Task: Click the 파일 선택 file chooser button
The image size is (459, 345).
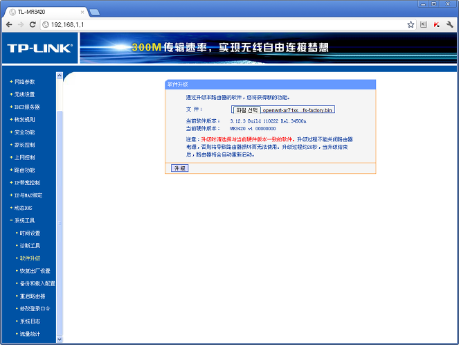Action: coord(246,110)
